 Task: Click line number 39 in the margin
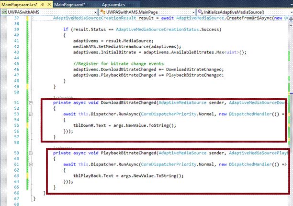pyautogui.click(x=16, y=30)
